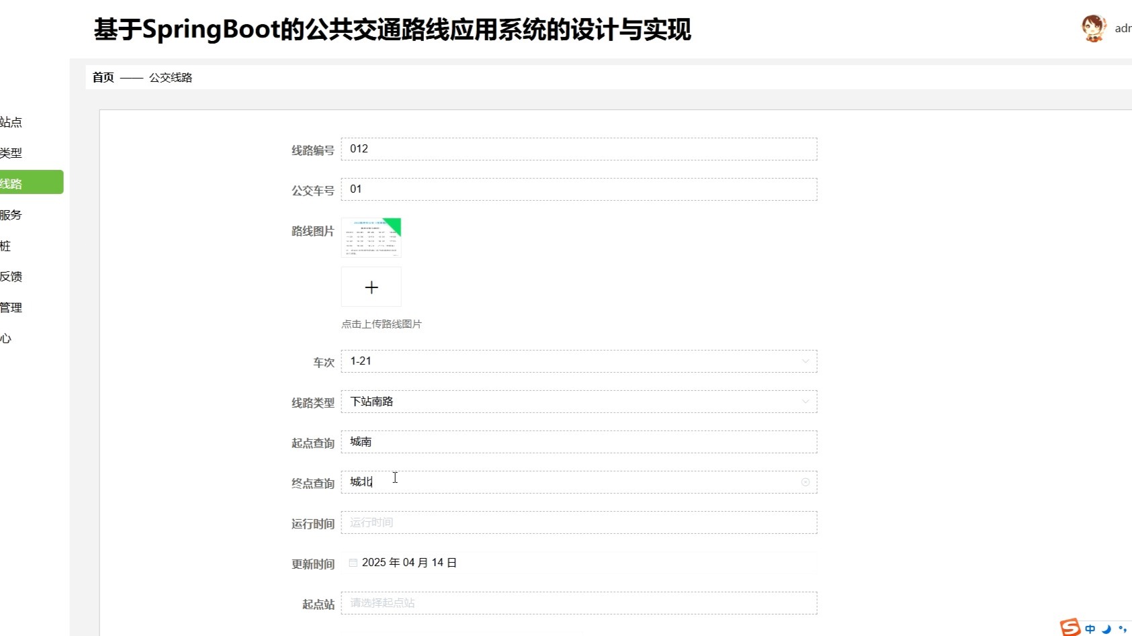Toggle the Sogou 中 language mode icon
This screenshot has height=636, width=1132.
[x=1090, y=629]
